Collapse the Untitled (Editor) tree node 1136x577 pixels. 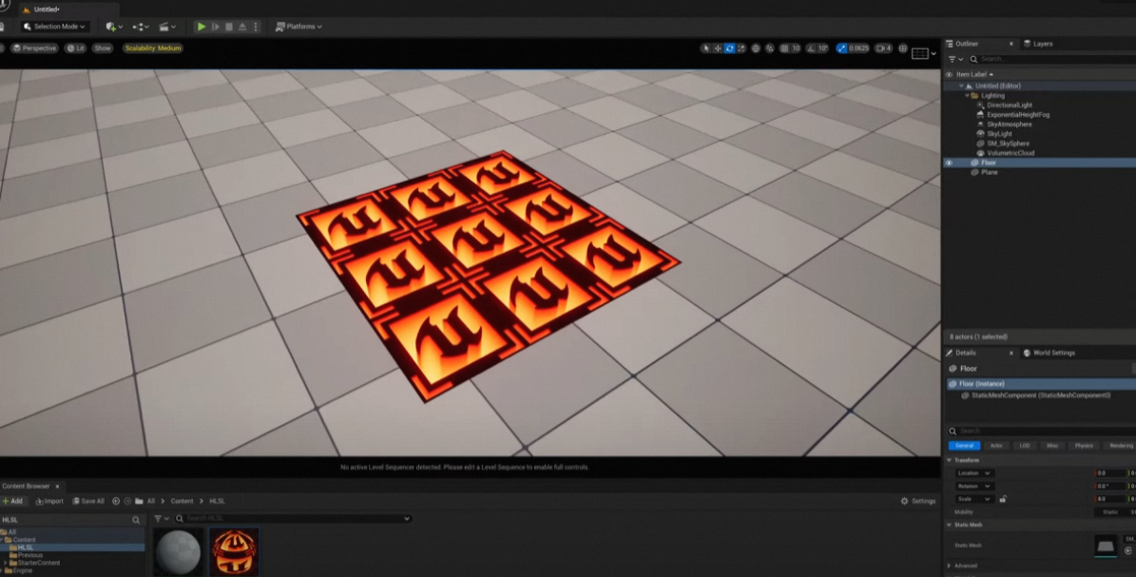pyautogui.click(x=961, y=86)
